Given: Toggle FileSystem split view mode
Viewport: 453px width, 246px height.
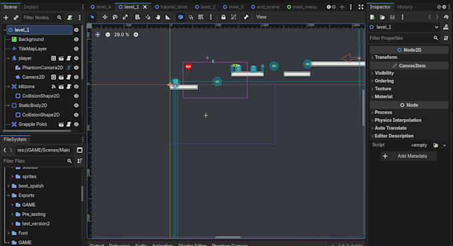Looking at the screenshot, I should [x=80, y=150].
